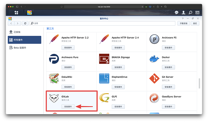The height and width of the screenshot is (122, 208).
Task: Select the 所有套件 all packages tab
Action: click(25, 40)
